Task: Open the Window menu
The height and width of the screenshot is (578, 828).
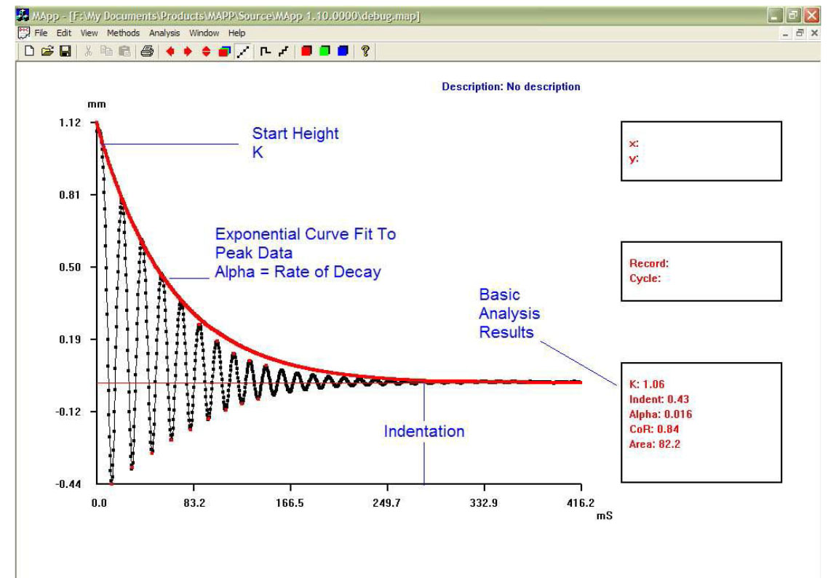Action: [204, 33]
